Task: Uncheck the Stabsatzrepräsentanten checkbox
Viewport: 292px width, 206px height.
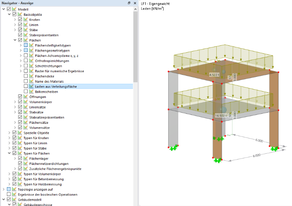Action: pyautogui.click(x=20, y=117)
